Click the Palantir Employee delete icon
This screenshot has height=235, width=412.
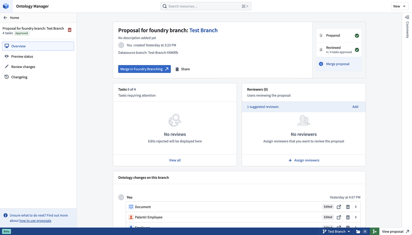click(x=348, y=217)
